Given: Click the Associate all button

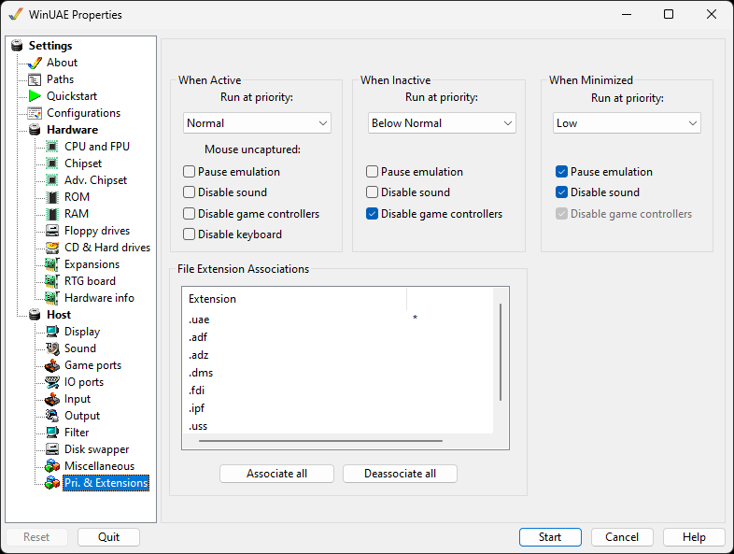Looking at the screenshot, I should point(276,474).
